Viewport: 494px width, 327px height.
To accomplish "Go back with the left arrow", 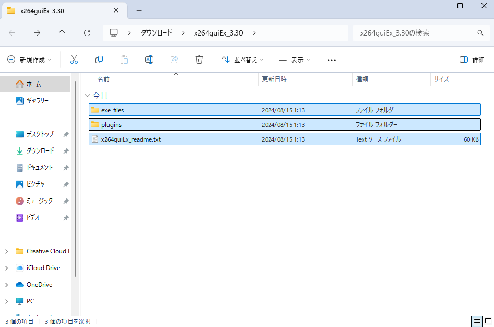I will tap(12, 33).
